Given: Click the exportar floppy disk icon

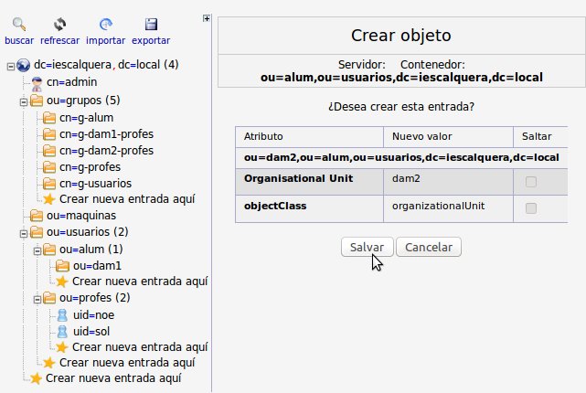Looking at the screenshot, I should [x=151, y=25].
